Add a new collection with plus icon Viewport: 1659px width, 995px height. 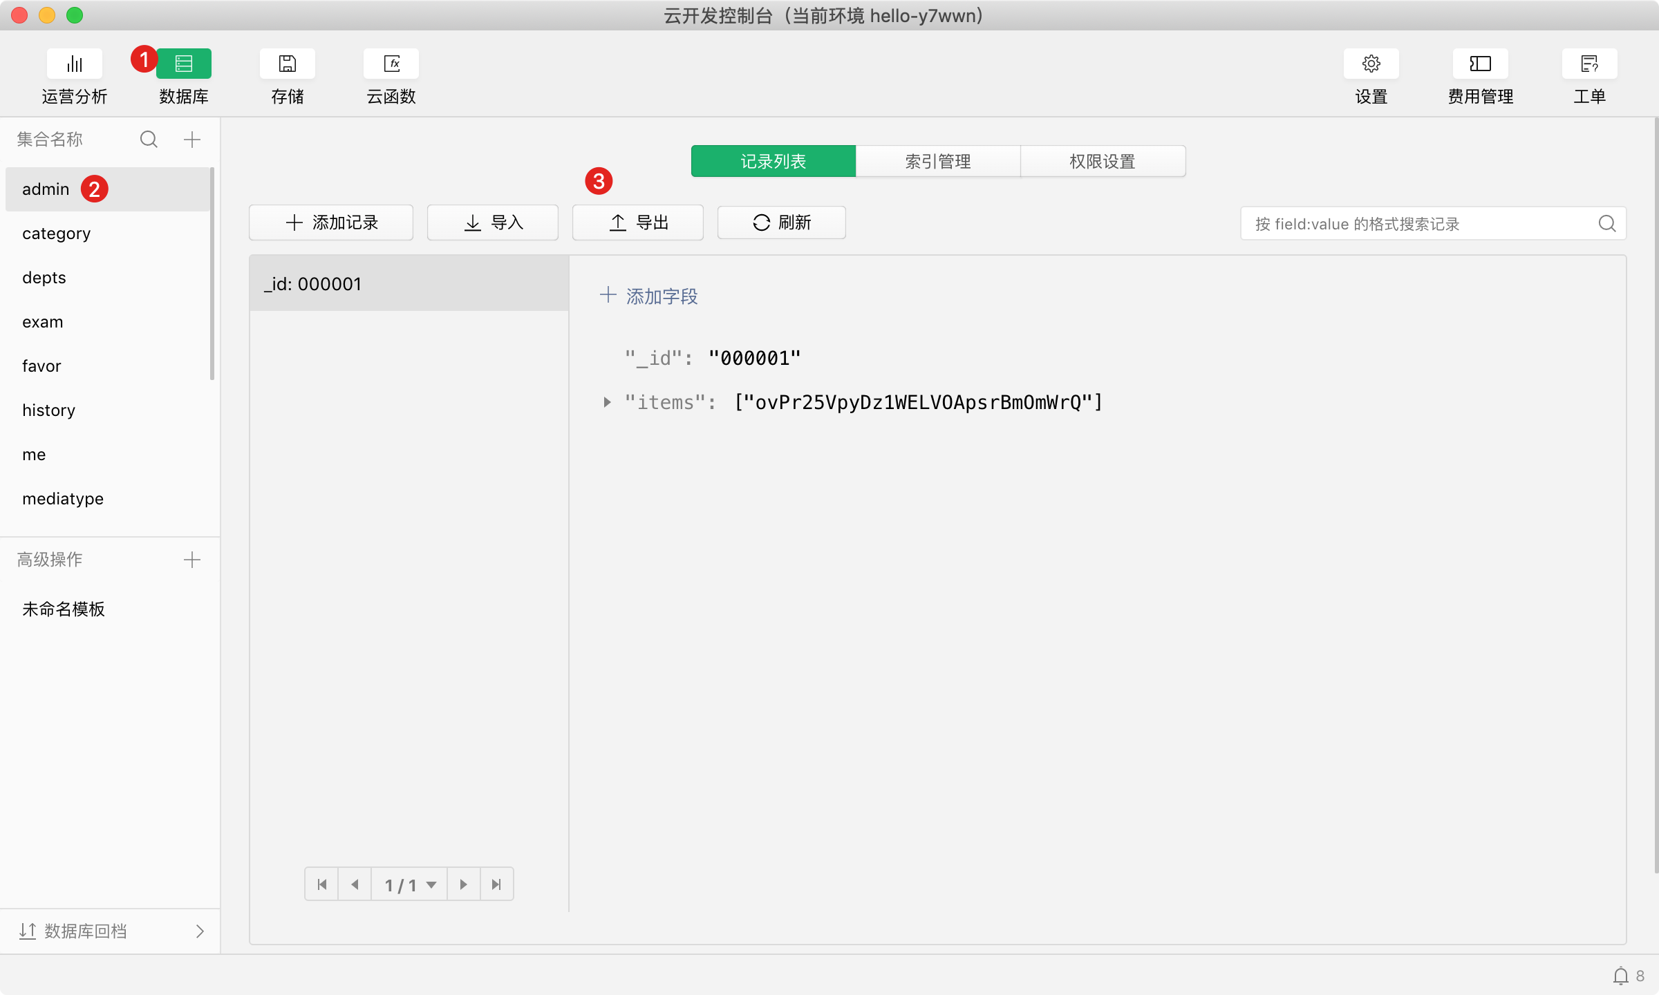click(192, 140)
